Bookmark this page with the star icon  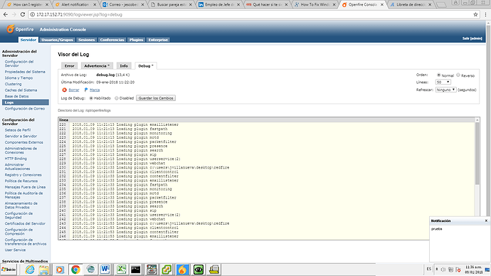475,14
